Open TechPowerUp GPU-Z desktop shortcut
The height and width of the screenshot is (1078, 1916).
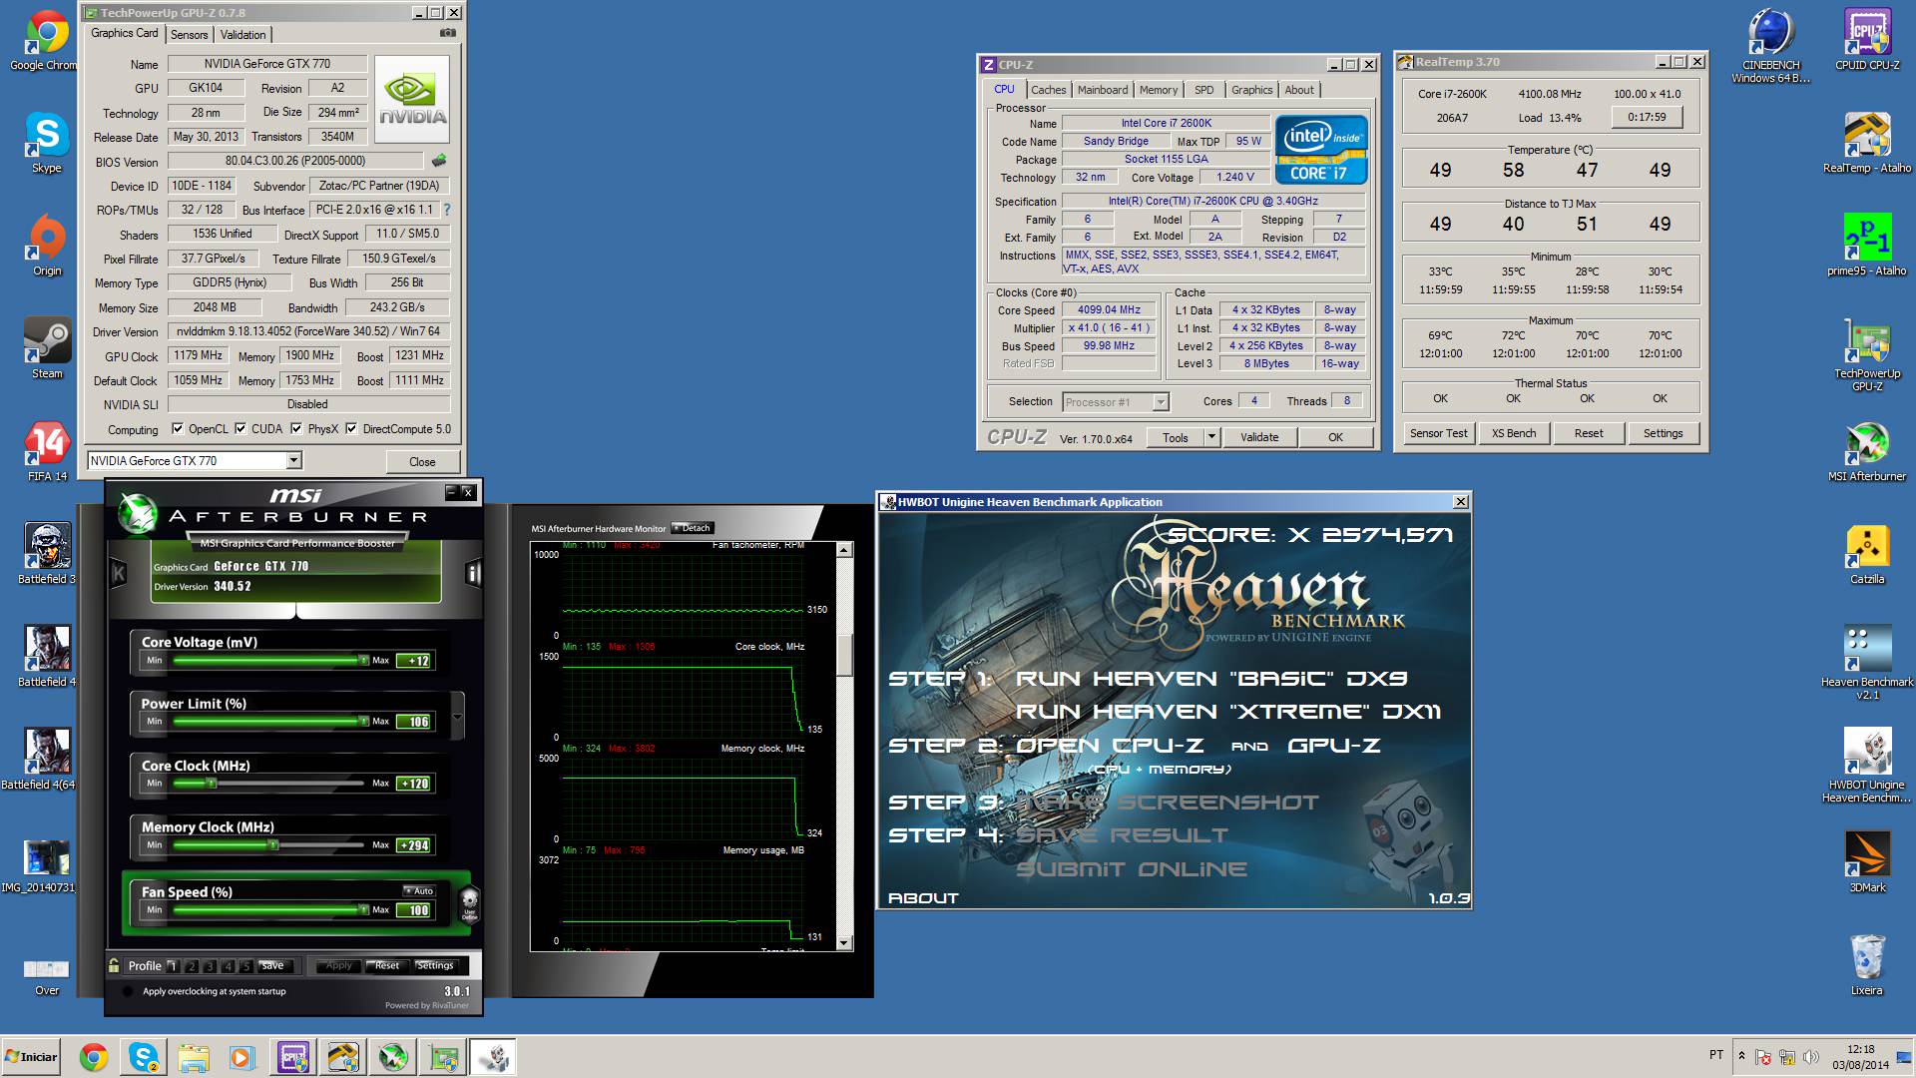[1867, 355]
